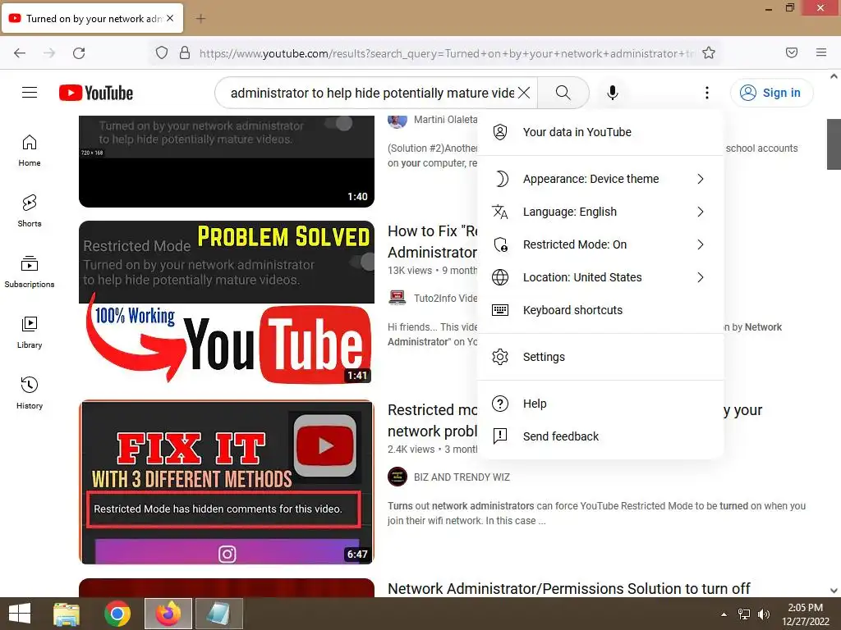Click the padlock site info icon

[x=185, y=53]
